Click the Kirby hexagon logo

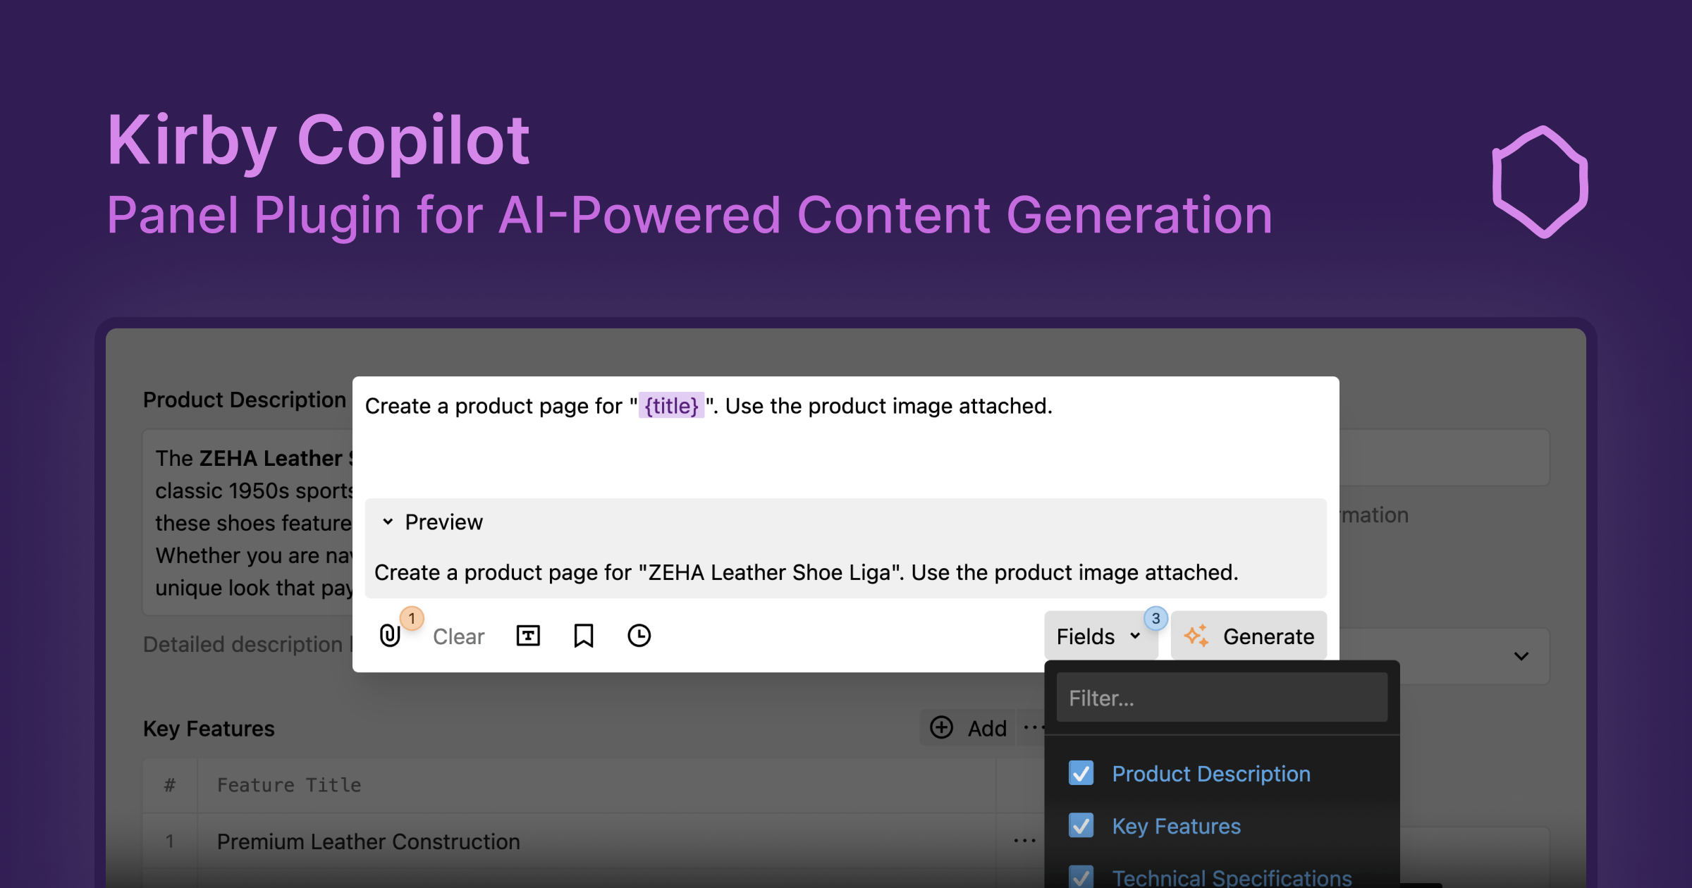(1540, 182)
